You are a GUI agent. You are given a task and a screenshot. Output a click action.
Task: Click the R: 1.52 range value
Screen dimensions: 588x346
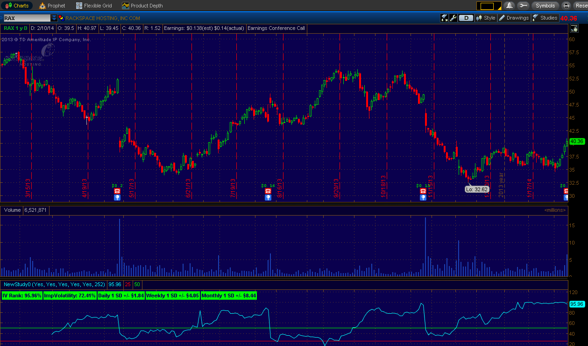tap(152, 28)
